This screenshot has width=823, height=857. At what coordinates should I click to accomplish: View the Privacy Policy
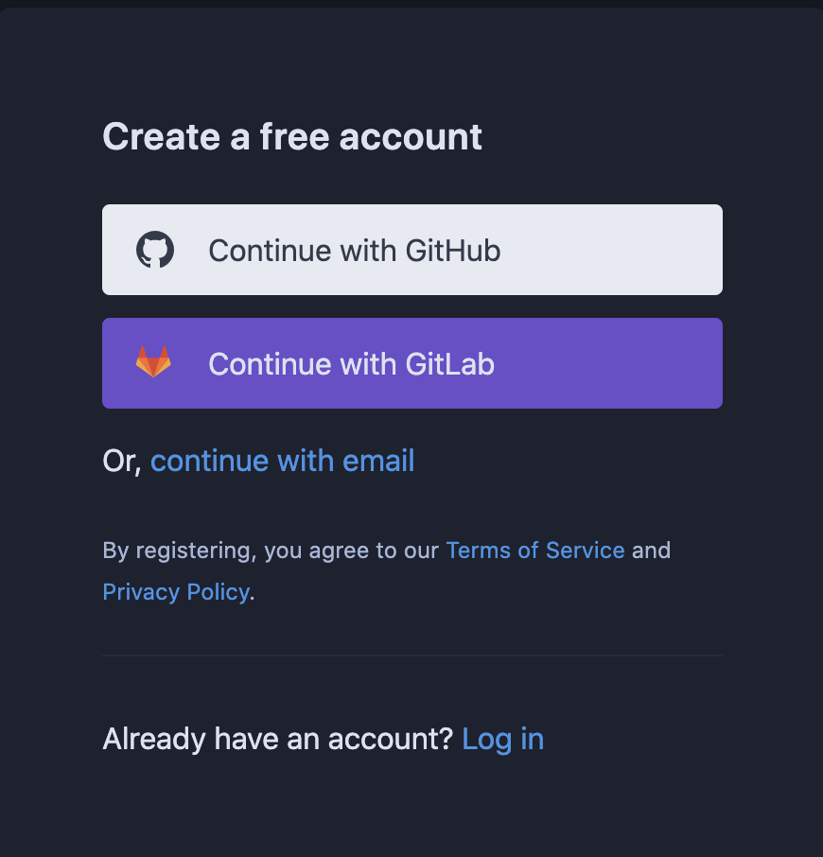(176, 592)
